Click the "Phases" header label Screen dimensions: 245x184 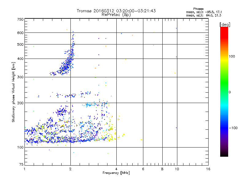point(198,9)
